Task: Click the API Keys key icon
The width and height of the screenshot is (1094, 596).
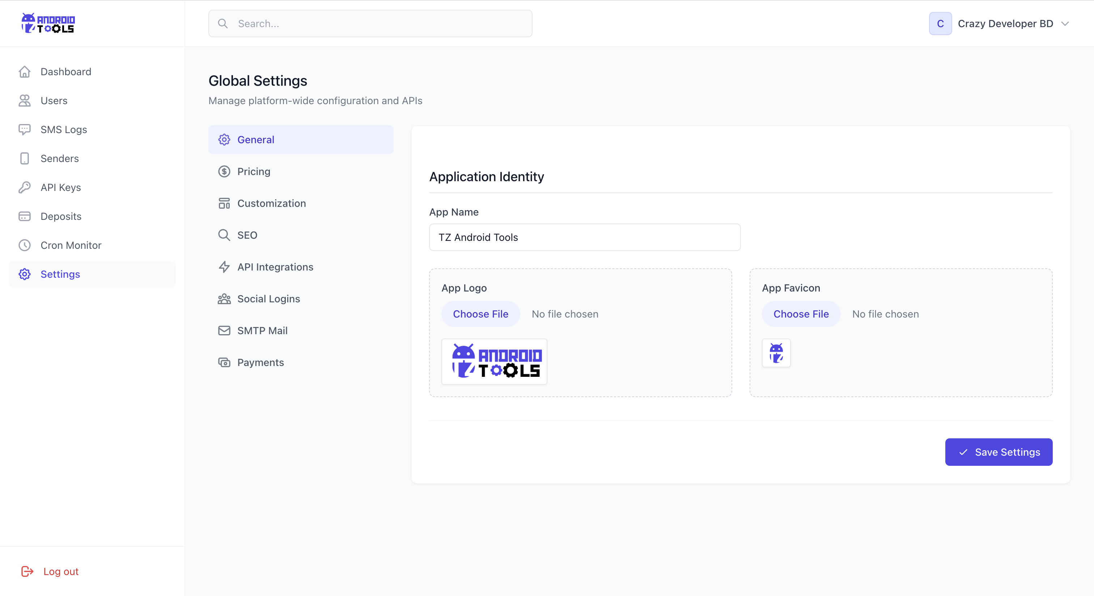Action: tap(25, 187)
